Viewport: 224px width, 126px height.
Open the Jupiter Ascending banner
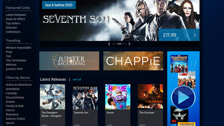point(69,61)
